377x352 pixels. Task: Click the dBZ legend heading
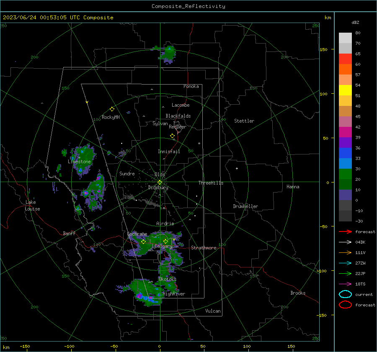point(355,22)
